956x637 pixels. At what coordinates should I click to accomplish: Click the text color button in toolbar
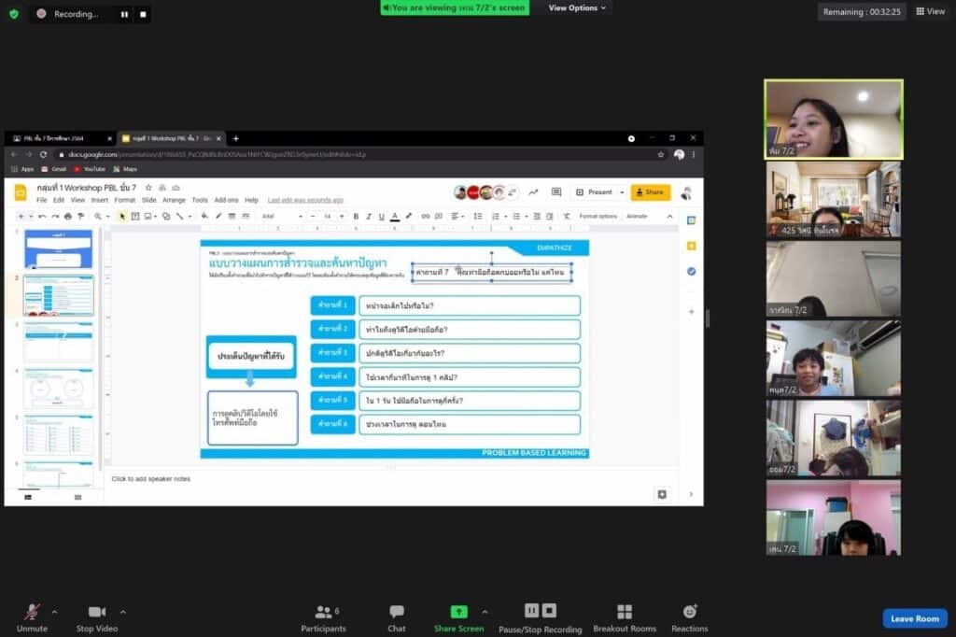(x=395, y=216)
